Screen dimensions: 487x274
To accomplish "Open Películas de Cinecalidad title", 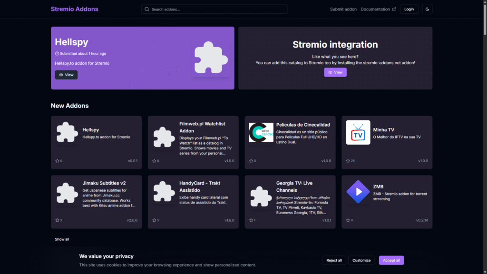I will [303, 125].
